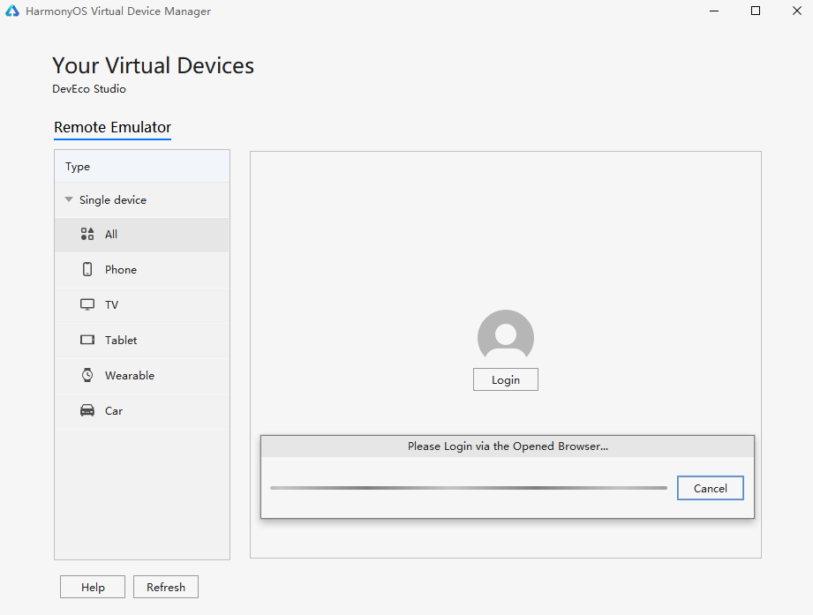Click the HarmonyOS logo in the title bar
Viewport: 813px width, 615px height.
tap(12, 11)
